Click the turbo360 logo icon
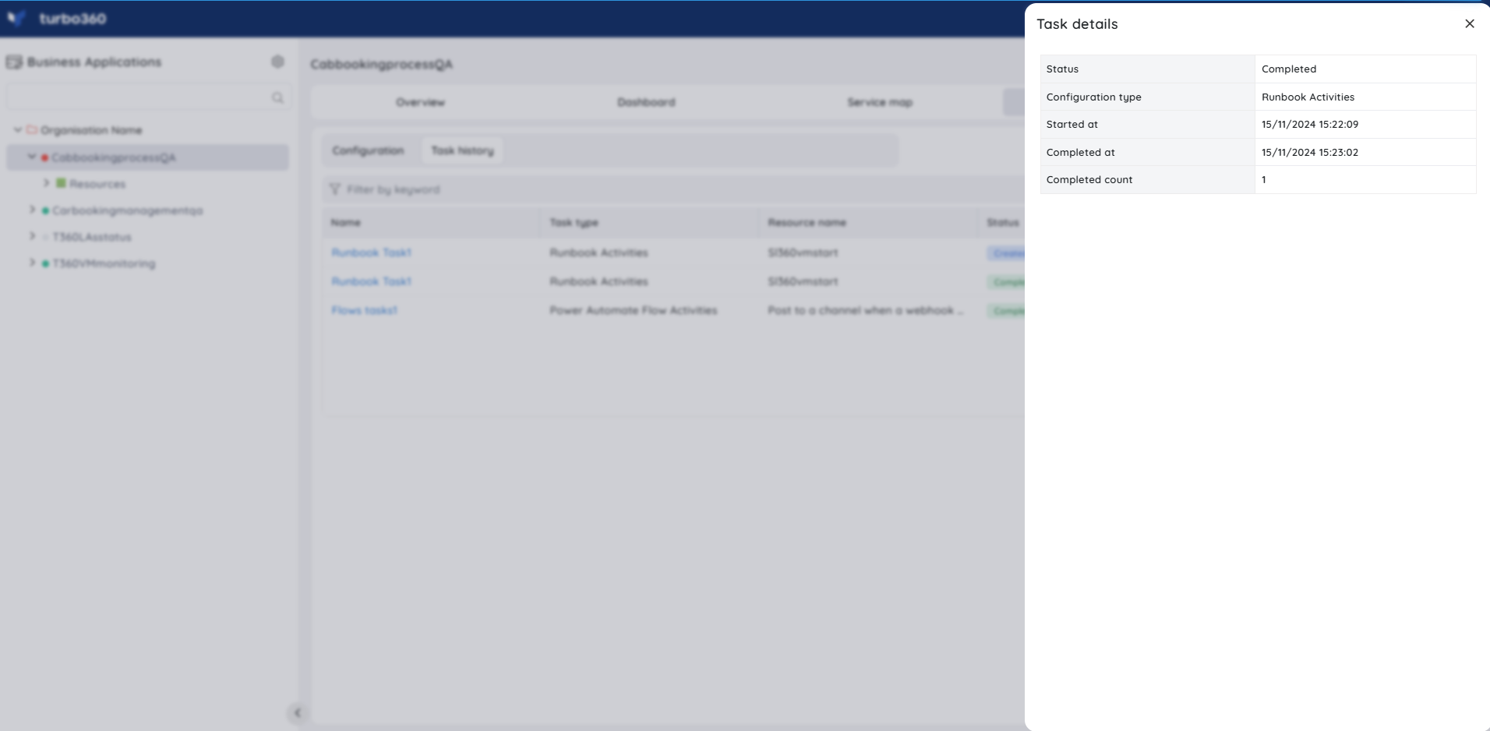1490x731 pixels. pos(16,18)
